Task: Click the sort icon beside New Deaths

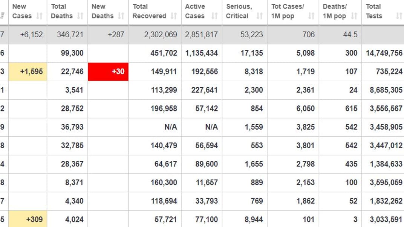Action: click(x=121, y=16)
